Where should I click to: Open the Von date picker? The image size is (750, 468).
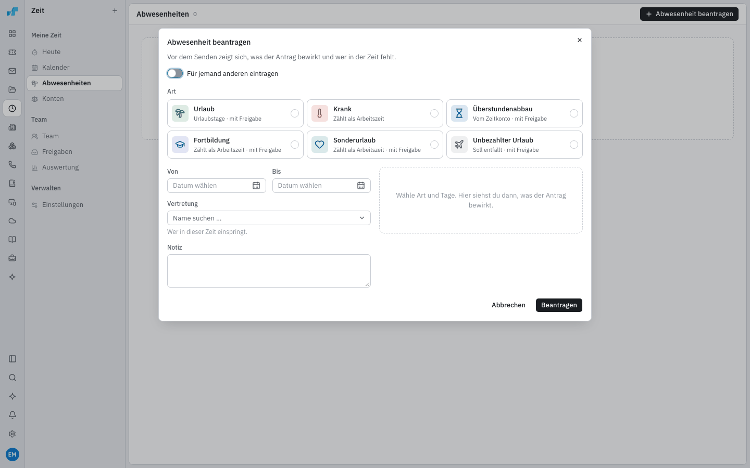coord(217,186)
